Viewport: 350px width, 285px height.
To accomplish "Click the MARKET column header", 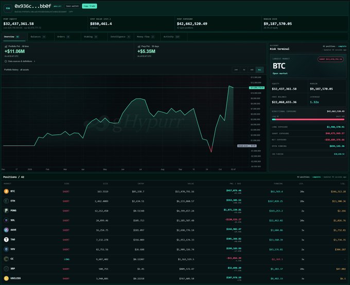I will point(7,184).
